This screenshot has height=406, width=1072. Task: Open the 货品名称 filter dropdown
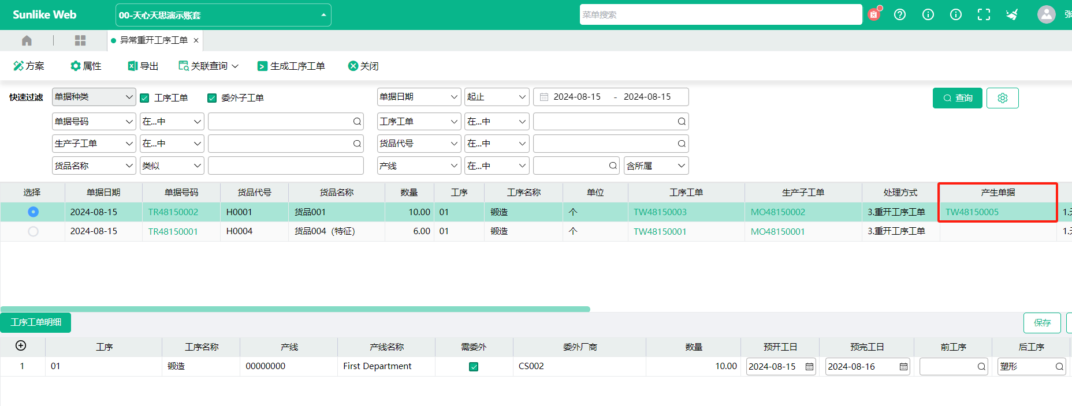coord(94,166)
